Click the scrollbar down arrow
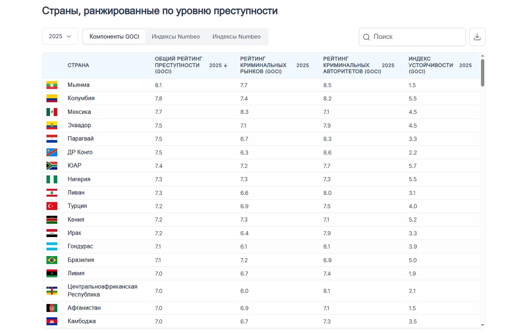This screenshot has width=517, height=335. [x=483, y=325]
